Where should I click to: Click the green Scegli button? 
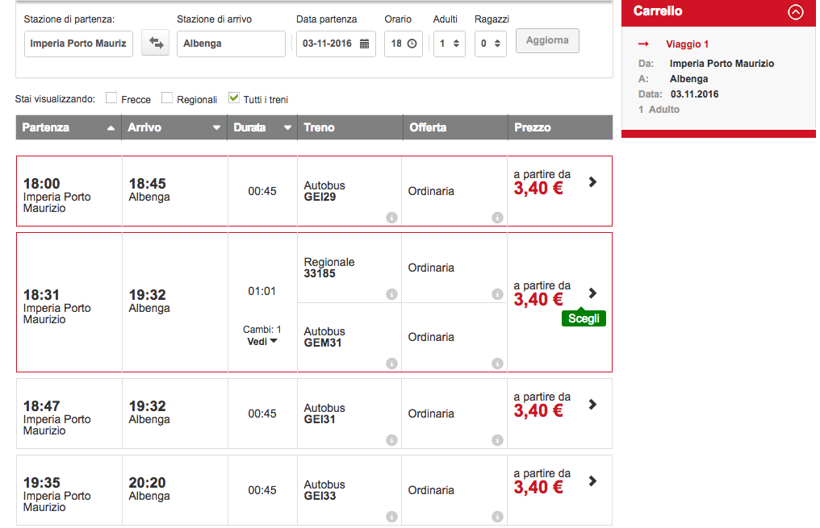click(584, 318)
